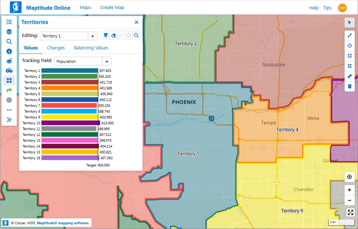Expand sidebar with double chevron
Image resolution: width=358 pixels, height=229 pixels.
point(9,120)
